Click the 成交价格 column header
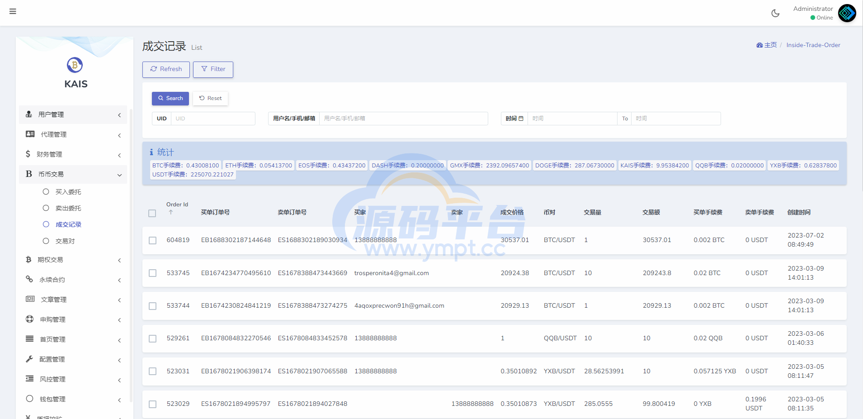Image resolution: width=863 pixels, height=419 pixels. click(x=512, y=213)
